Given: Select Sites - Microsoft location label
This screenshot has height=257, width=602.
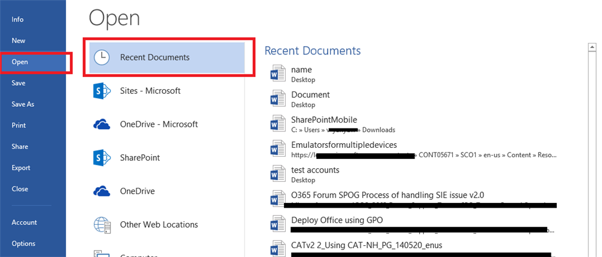Looking at the screenshot, I should click(x=150, y=91).
